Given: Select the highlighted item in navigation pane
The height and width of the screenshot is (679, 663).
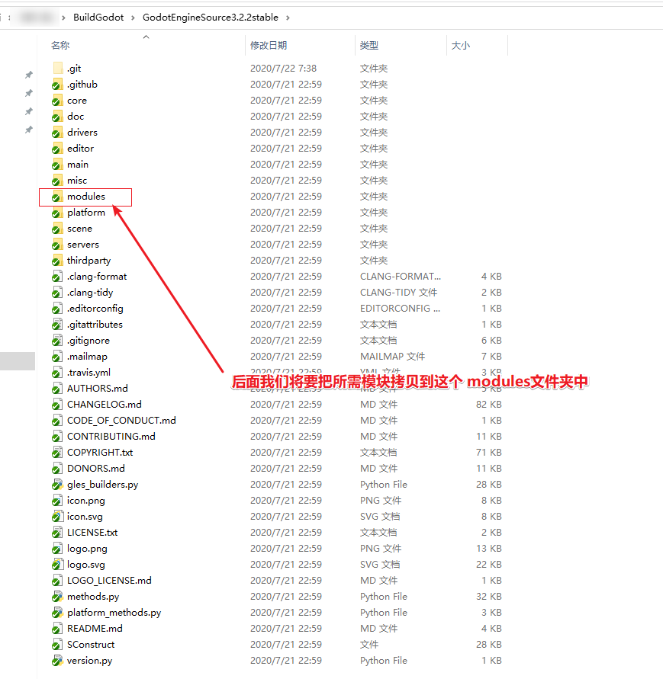Looking at the screenshot, I should click(18, 361).
